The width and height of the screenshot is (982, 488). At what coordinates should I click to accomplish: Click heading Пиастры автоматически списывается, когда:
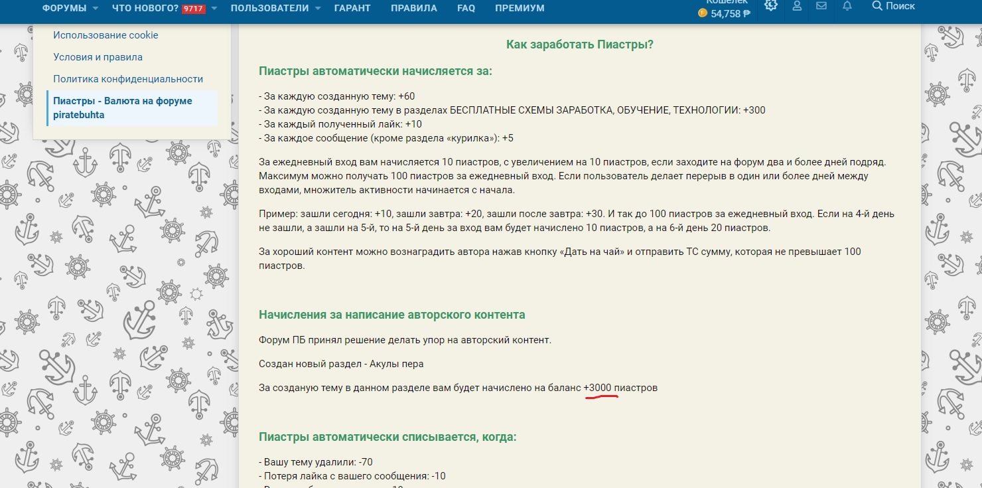387,437
